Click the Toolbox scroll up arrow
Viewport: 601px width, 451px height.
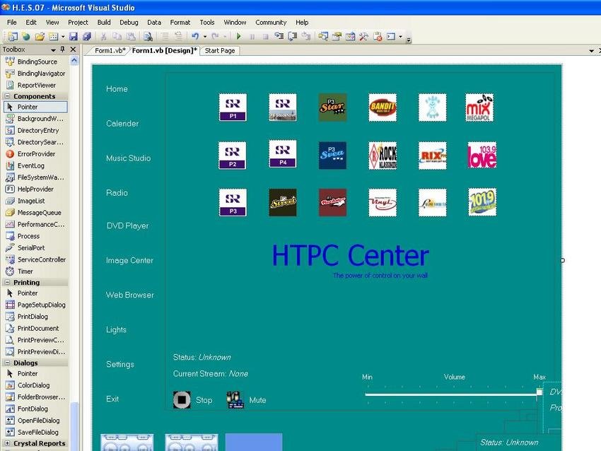pos(74,61)
